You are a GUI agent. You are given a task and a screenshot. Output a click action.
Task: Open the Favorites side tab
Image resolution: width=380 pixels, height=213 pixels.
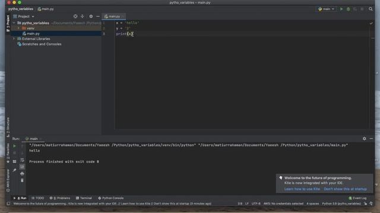click(8, 153)
